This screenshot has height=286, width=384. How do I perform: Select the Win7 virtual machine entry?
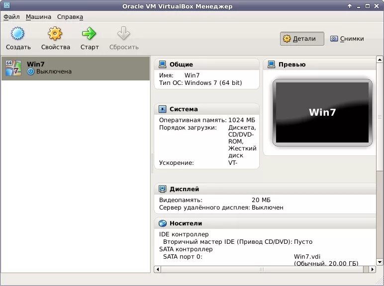pyautogui.click(x=76, y=68)
